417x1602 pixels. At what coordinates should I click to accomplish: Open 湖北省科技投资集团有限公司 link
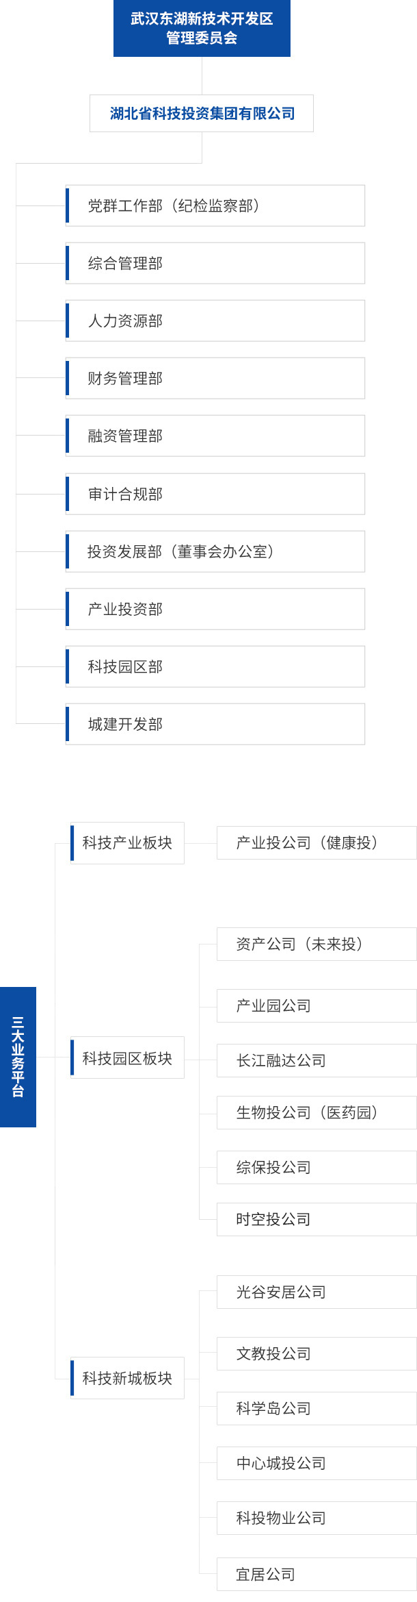[x=202, y=113]
